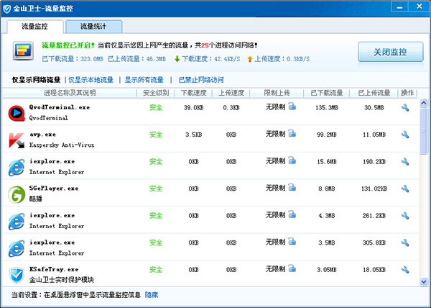Switch to the 流量监控 tab

[x=35, y=27]
